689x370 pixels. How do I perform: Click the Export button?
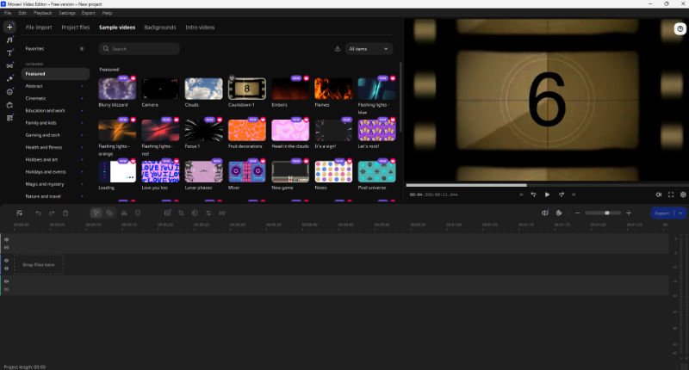662,213
